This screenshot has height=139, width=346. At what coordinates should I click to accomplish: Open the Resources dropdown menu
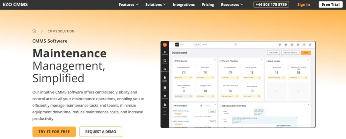232,5
